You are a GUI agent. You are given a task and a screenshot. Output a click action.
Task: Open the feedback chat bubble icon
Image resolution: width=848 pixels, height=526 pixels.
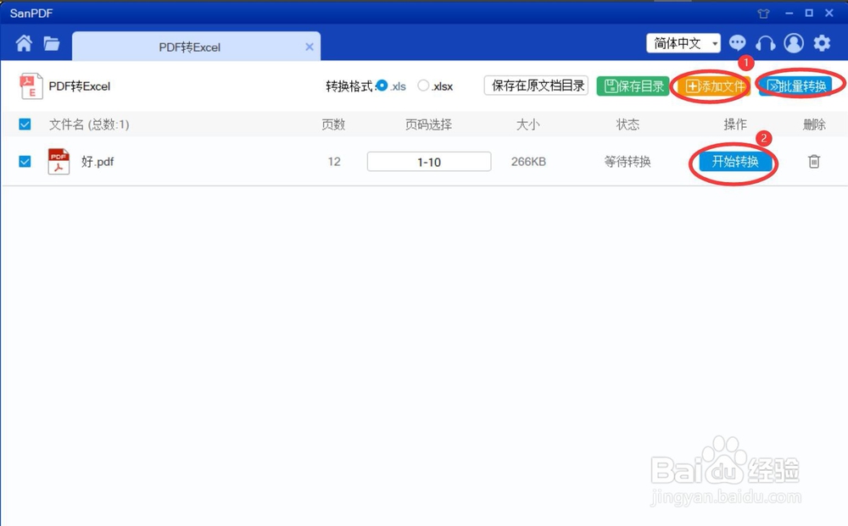738,42
